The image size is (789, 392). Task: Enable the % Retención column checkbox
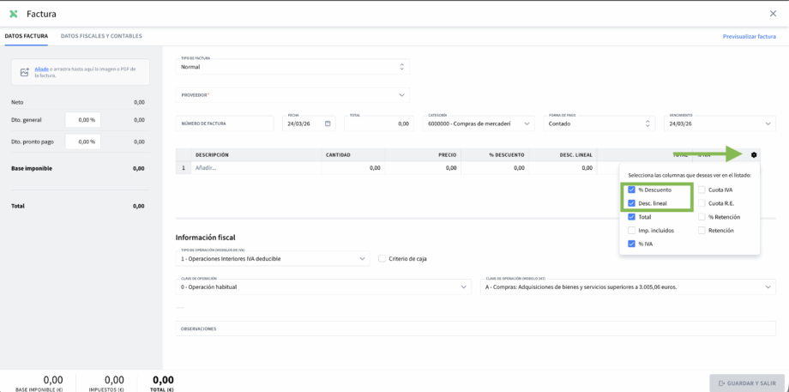pos(702,217)
